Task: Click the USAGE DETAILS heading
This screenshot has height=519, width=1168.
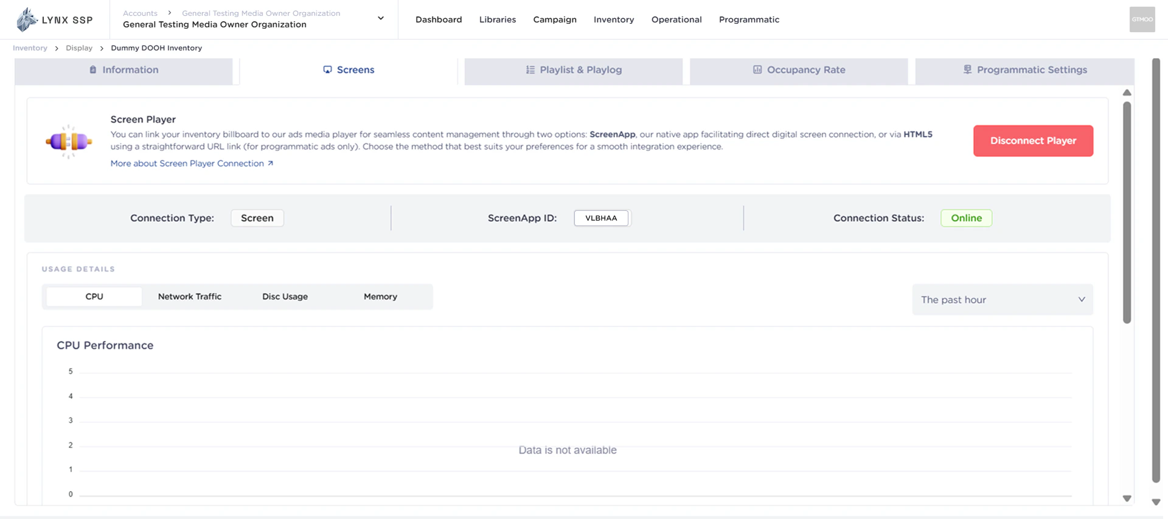Action: tap(78, 269)
